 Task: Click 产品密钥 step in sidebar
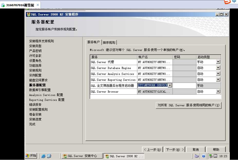coord(35,51)
